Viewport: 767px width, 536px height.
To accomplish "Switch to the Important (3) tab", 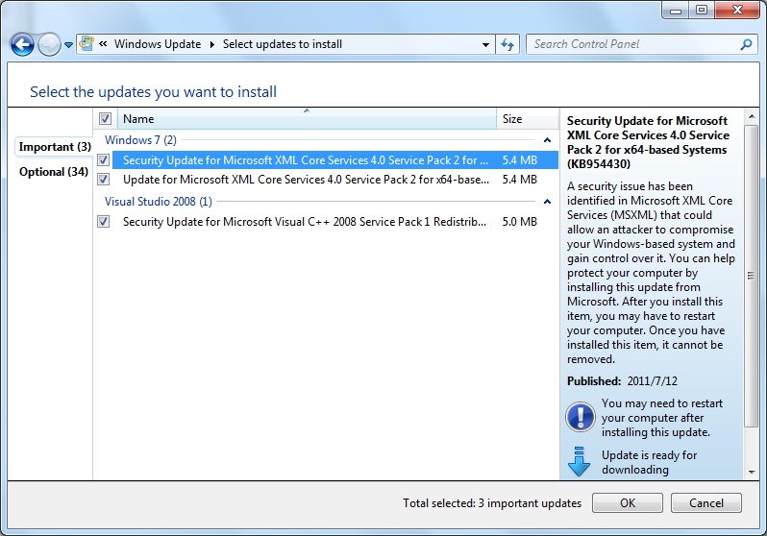I will 55,147.
